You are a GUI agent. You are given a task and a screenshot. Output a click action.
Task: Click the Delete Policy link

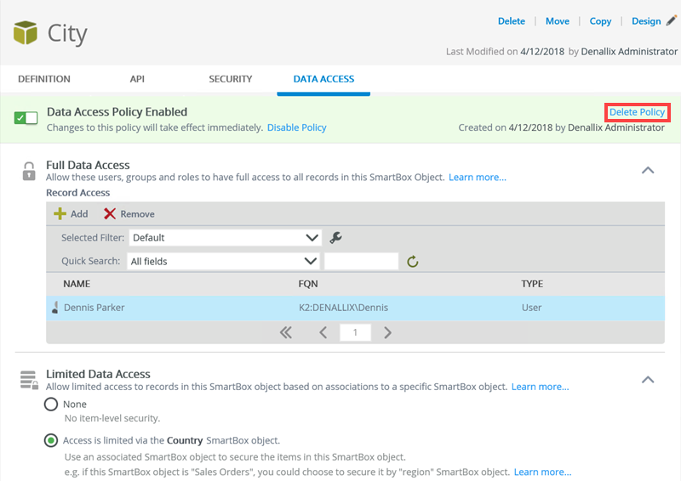pyautogui.click(x=637, y=112)
